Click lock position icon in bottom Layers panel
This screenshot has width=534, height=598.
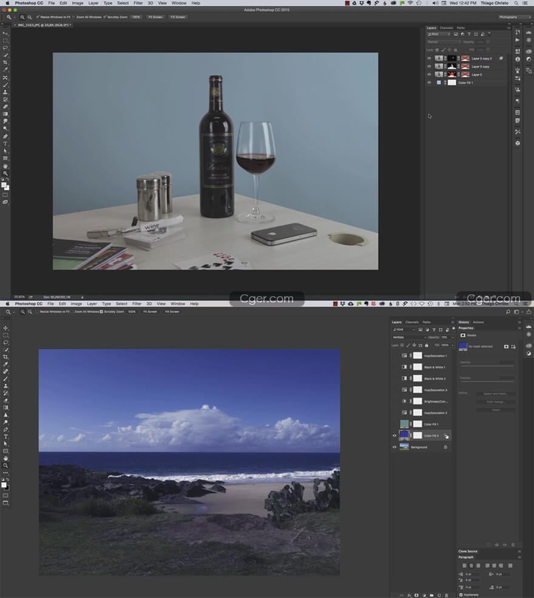click(414, 345)
